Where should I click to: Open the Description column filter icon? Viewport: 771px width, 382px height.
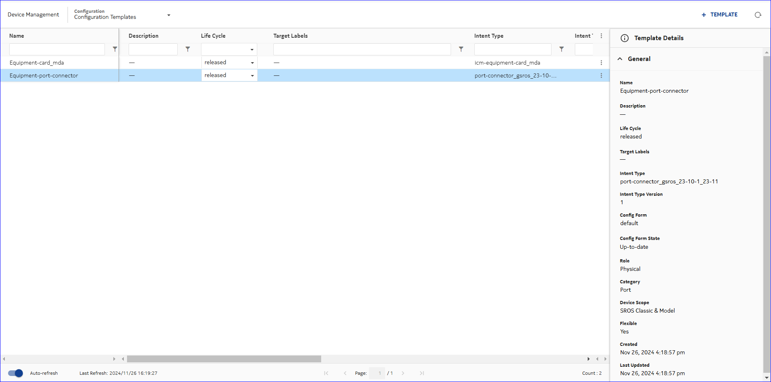pyautogui.click(x=188, y=49)
